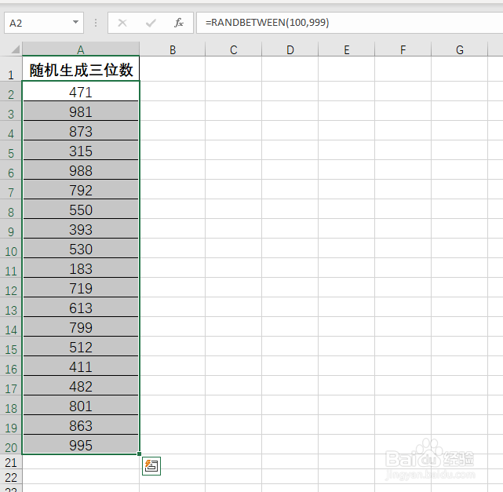Select column G header

(459, 49)
